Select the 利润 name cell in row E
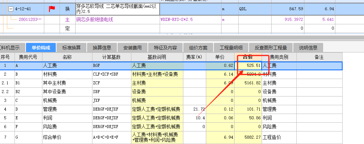The image size is (364, 144). [67, 118]
